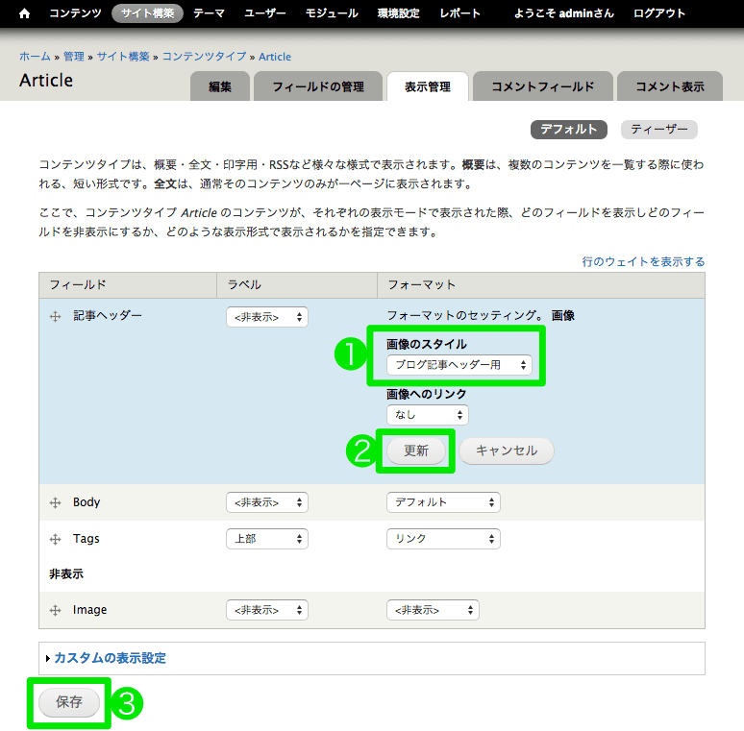Click the Image field name
This screenshot has height=731, width=744.
(x=89, y=610)
